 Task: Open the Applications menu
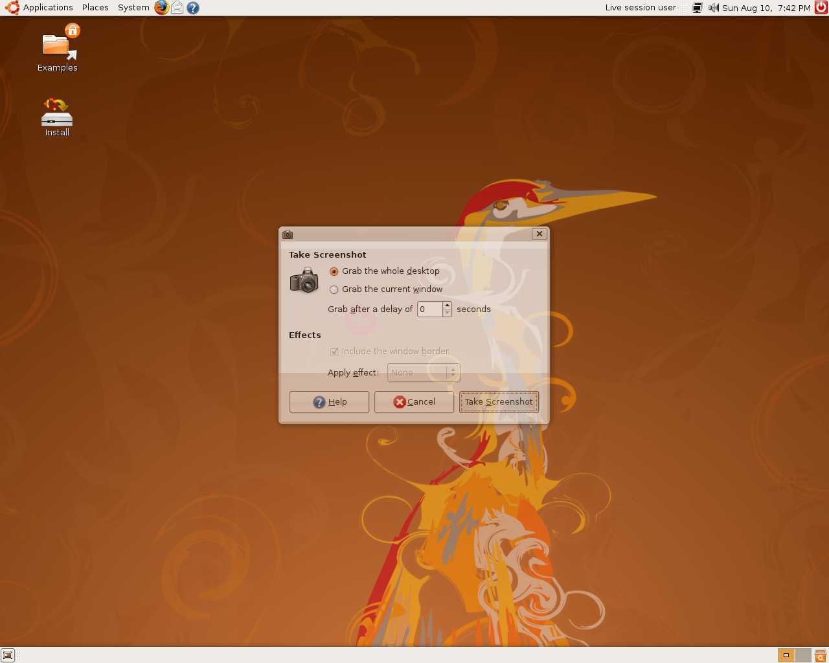[x=48, y=7]
